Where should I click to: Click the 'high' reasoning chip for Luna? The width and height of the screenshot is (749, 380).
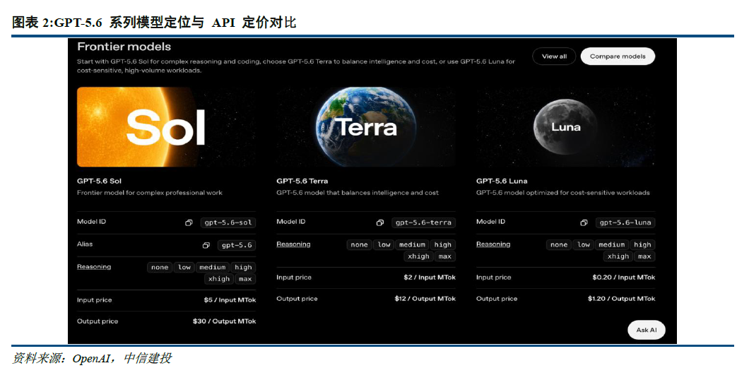pyautogui.click(x=642, y=245)
